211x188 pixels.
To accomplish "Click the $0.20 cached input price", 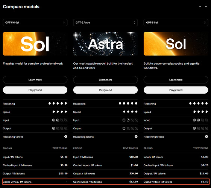I will tap(205, 165).
